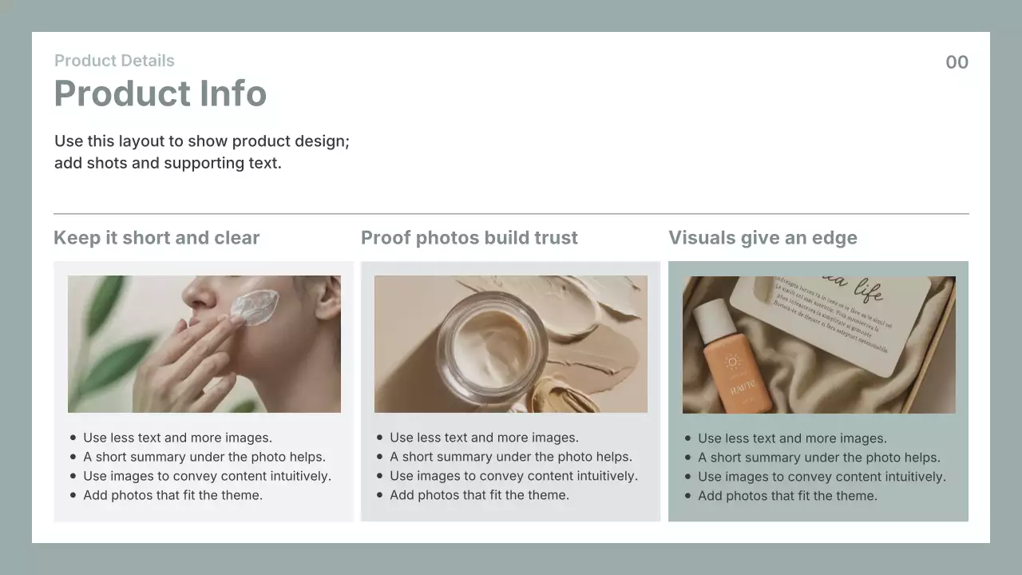Click green card's convey content intuitively bullet
Screen dimensions: 1022x575
pos(822,477)
